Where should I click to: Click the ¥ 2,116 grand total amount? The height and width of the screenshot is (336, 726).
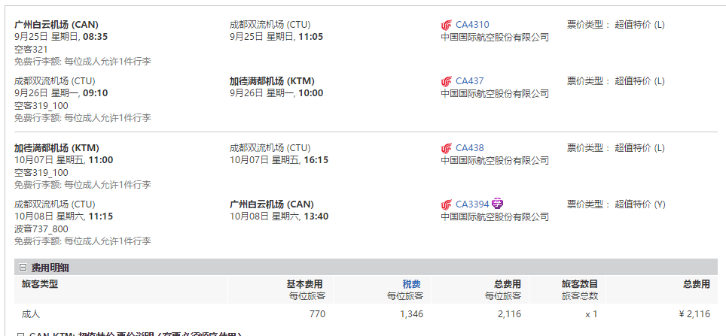click(x=694, y=313)
